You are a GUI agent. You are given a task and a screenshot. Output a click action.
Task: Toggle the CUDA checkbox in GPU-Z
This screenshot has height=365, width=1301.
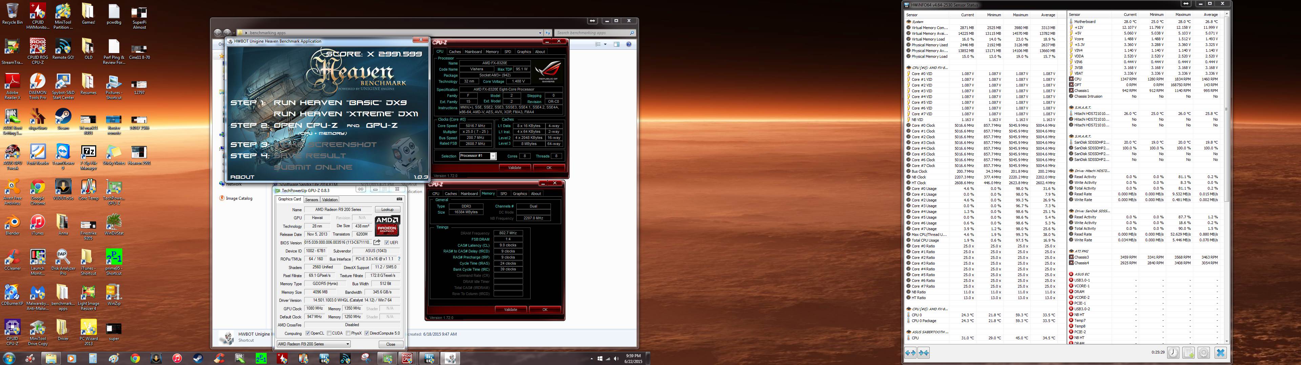pyautogui.click(x=329, y=333)
